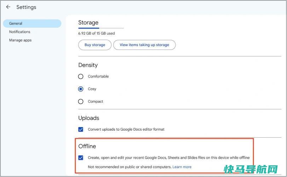This screenshot has height=177, width=287.
Task: Select the Comfortable density radio button
Action: click(81, 76)
